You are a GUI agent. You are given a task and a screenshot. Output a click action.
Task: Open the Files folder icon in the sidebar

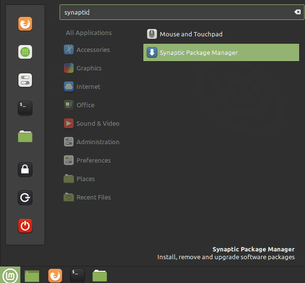click(25, 136)
